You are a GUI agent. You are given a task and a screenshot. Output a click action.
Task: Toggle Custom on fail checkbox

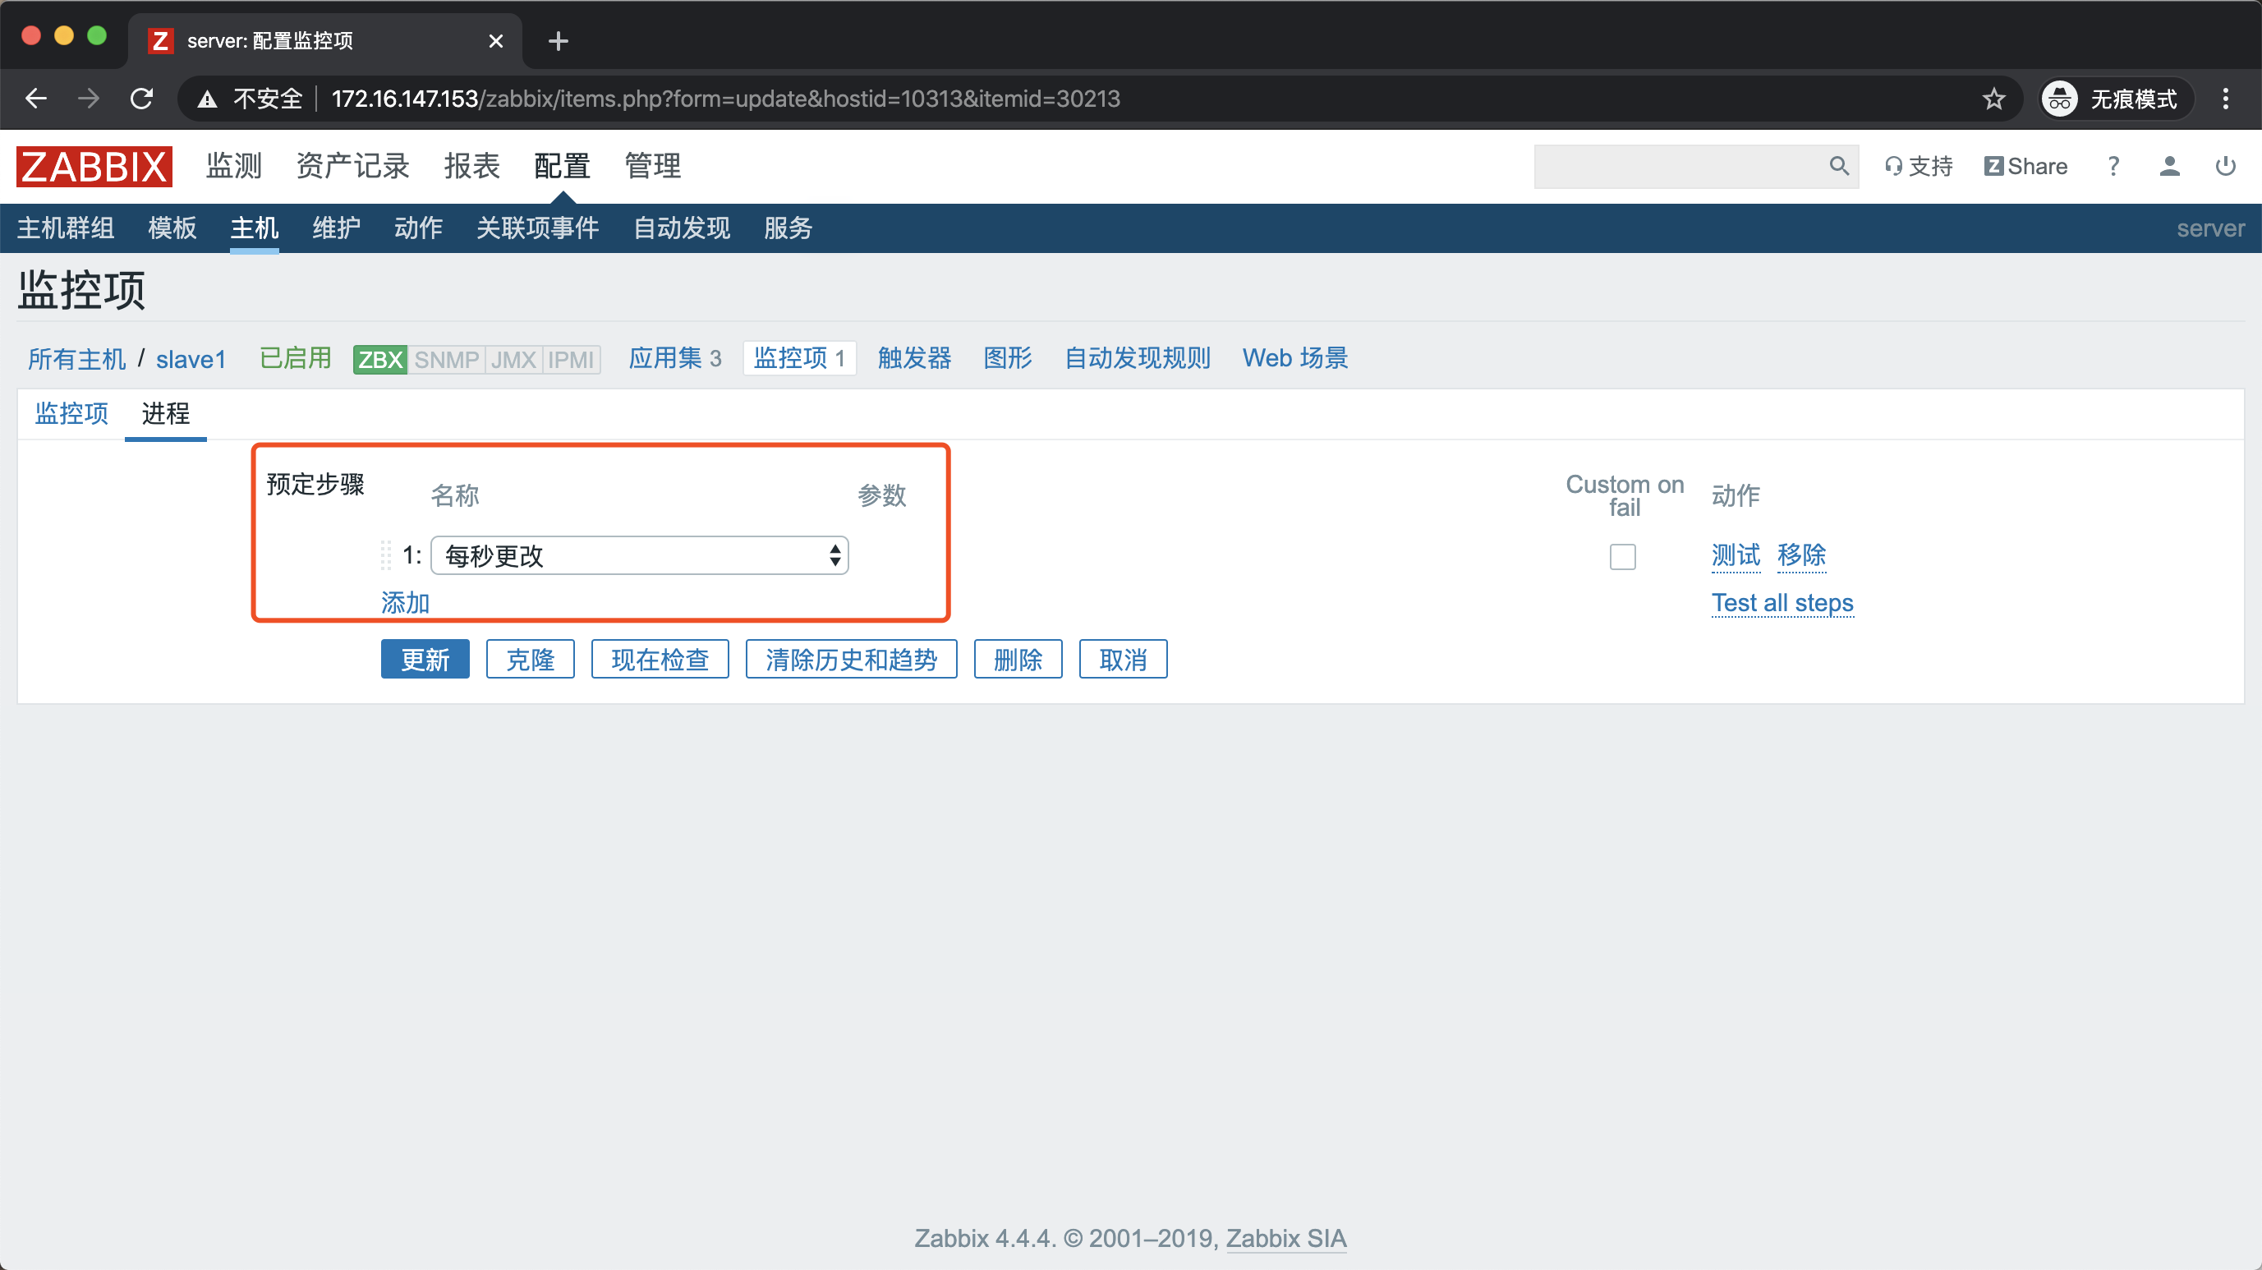tap(1622, 557)
